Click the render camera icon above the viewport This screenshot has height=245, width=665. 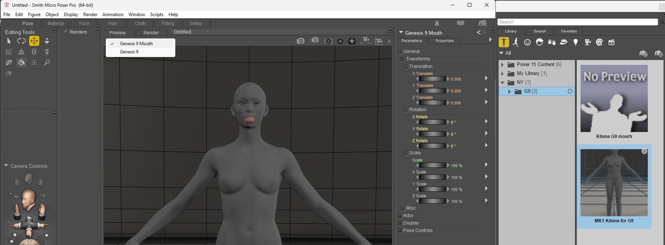click(301, 41)
